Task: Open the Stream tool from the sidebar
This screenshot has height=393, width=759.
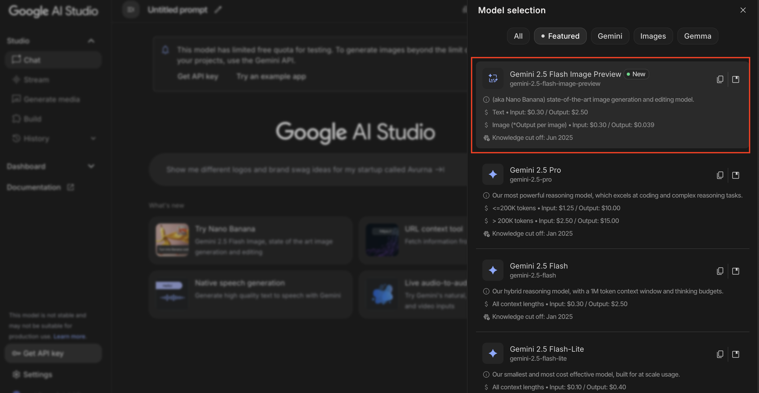Action: click(36, 79)
